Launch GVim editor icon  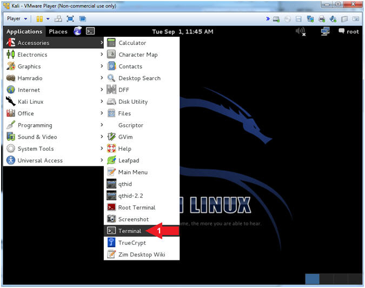coord(111,137)
